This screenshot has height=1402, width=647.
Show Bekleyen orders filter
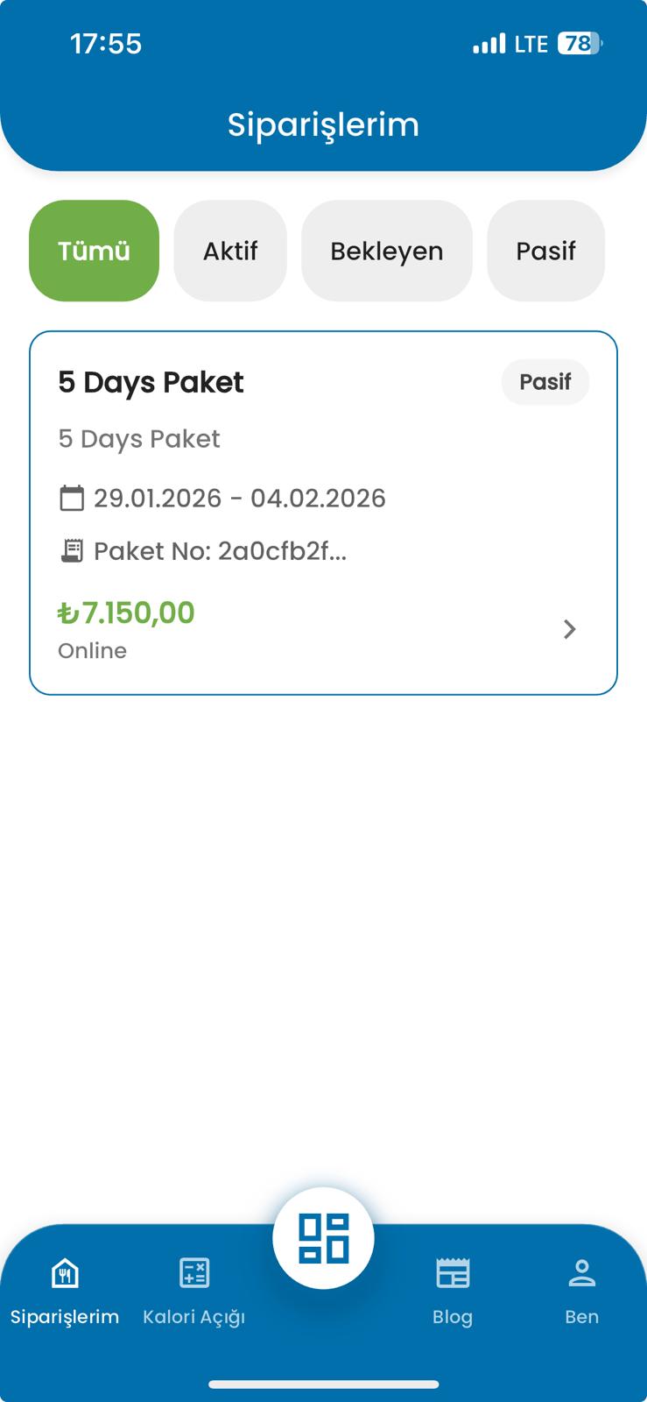386,251
